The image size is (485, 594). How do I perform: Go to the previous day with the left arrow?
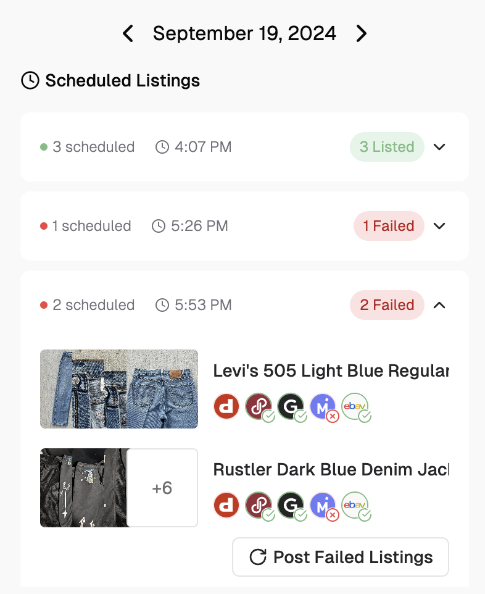pos(128,33)
